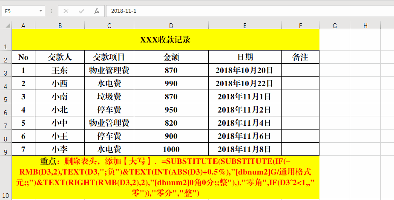
Task: Click the date cell 2018年11月4日
Action: pyautogui.click(x=245, y=123)
